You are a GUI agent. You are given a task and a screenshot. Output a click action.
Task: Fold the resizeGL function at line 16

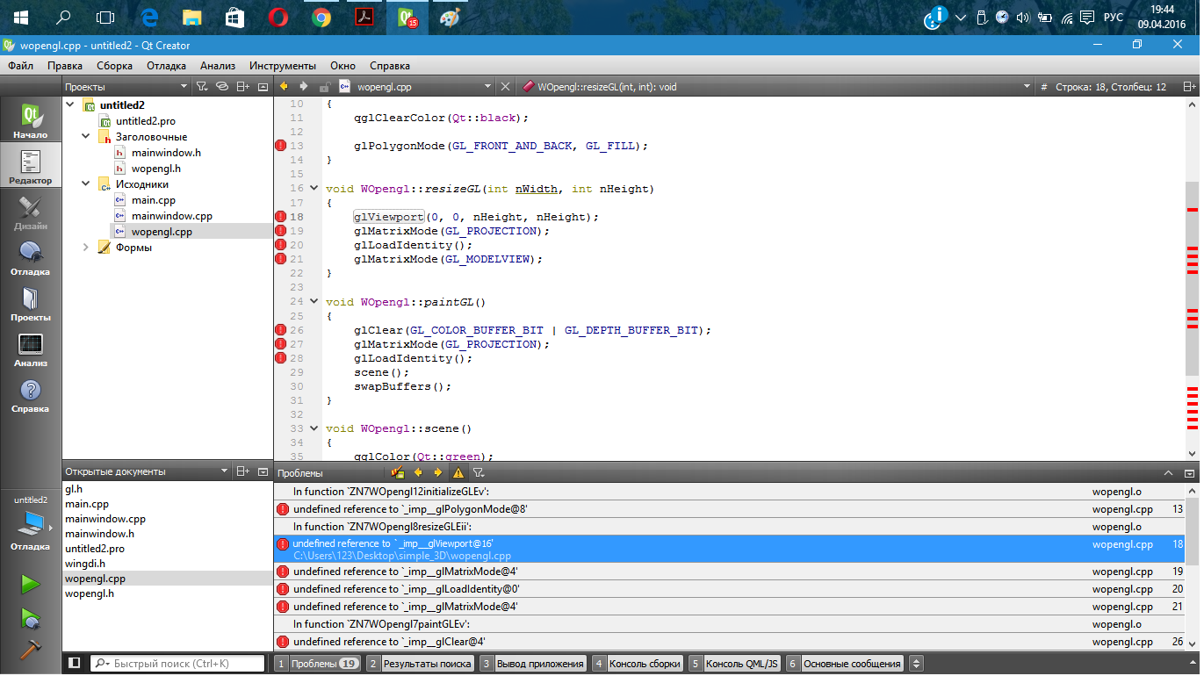coord(315,189)
